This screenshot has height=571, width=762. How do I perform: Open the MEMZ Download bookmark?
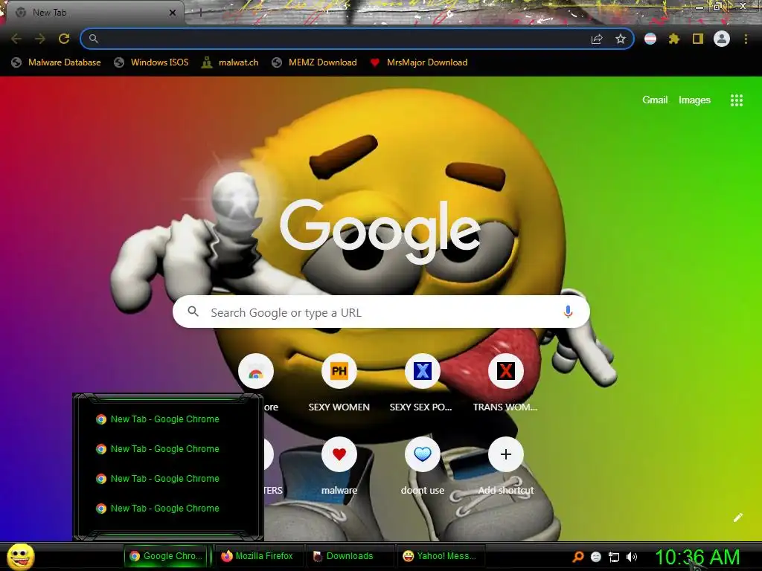(315, 62)
